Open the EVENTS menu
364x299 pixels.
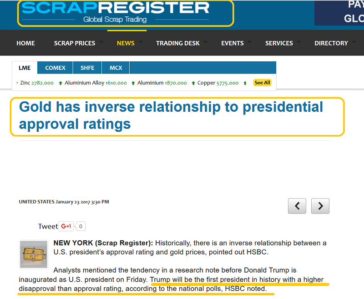pos(233,43)
